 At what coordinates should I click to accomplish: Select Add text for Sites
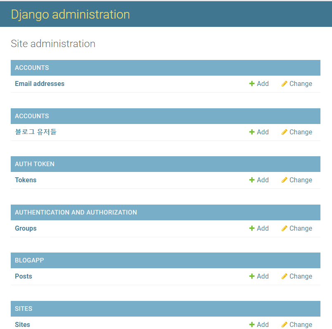point(263,324)
